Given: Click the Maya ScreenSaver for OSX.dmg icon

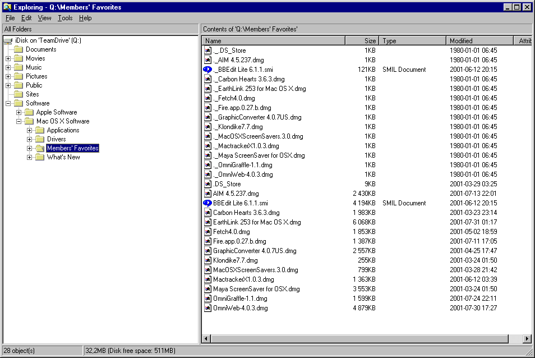Looking at the screenshot, I should pyautogui.click(x=207, y=289).
